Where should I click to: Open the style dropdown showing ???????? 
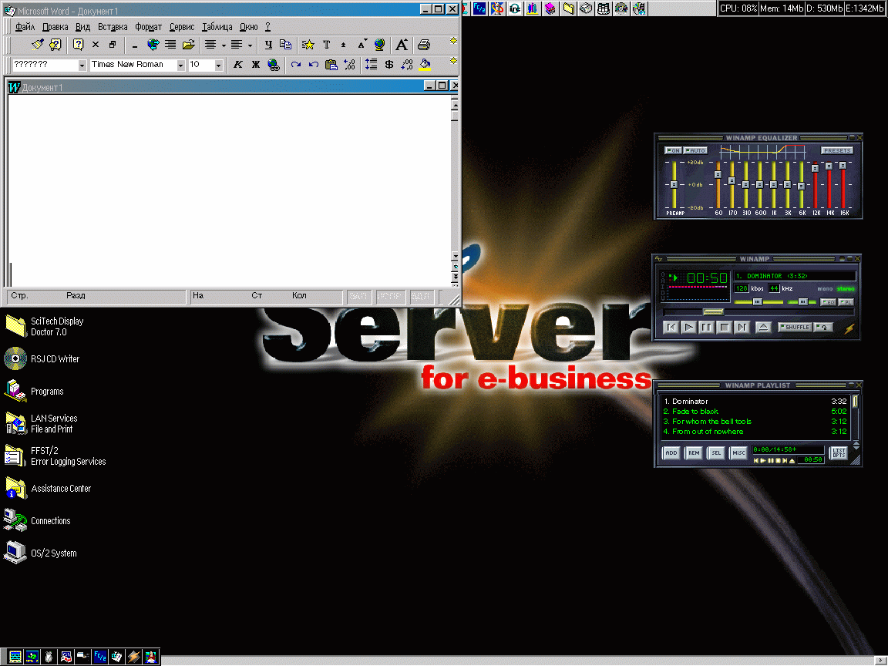(x=82, y=66)
